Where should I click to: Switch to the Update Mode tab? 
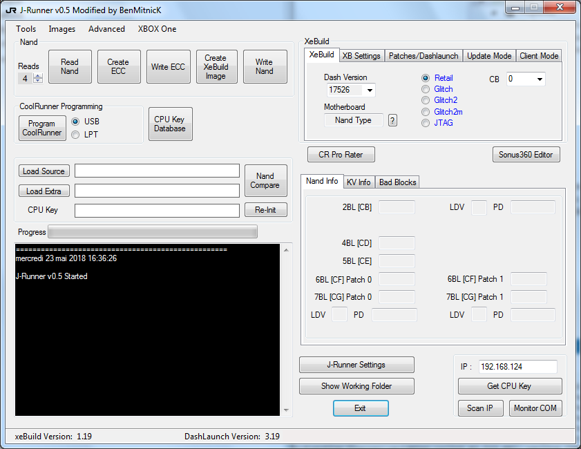point(489,56)
